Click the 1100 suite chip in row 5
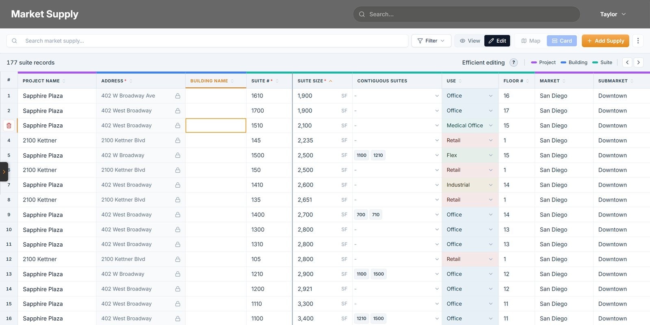The width and height of the screenshot is (650, 325). pyautogui.click(x=362, y=155)
